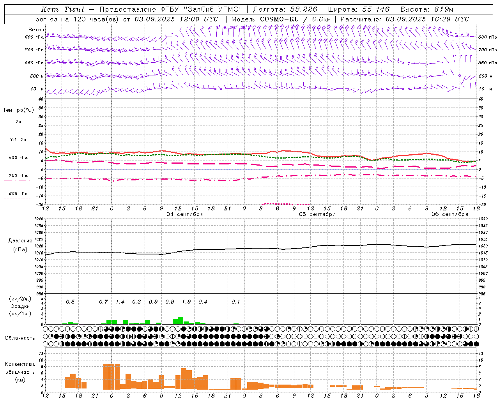Click the 06 сентября date label

(x=449, y=214)
